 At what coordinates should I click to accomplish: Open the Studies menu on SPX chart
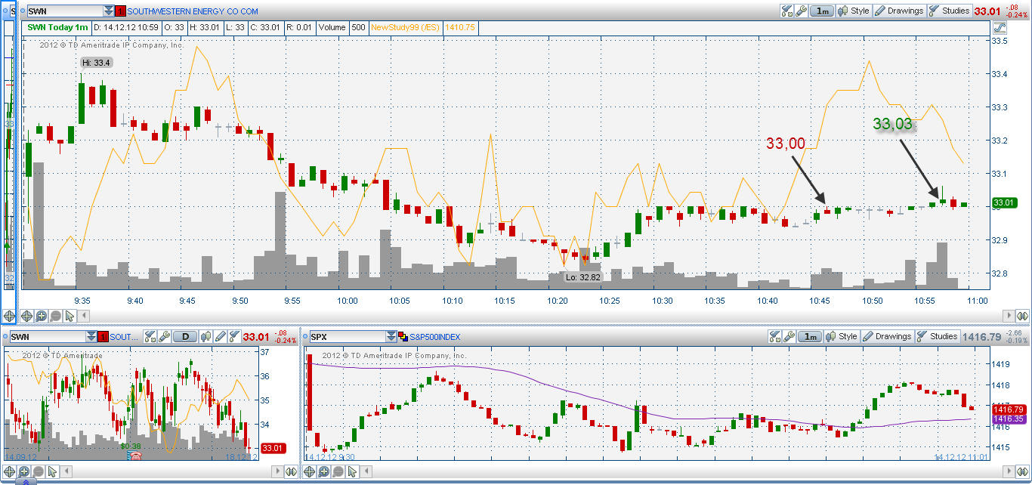point(938,337)
